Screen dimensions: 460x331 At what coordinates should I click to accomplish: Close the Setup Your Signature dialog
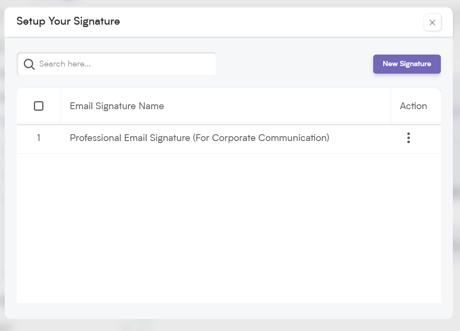(x=432, y=22)
